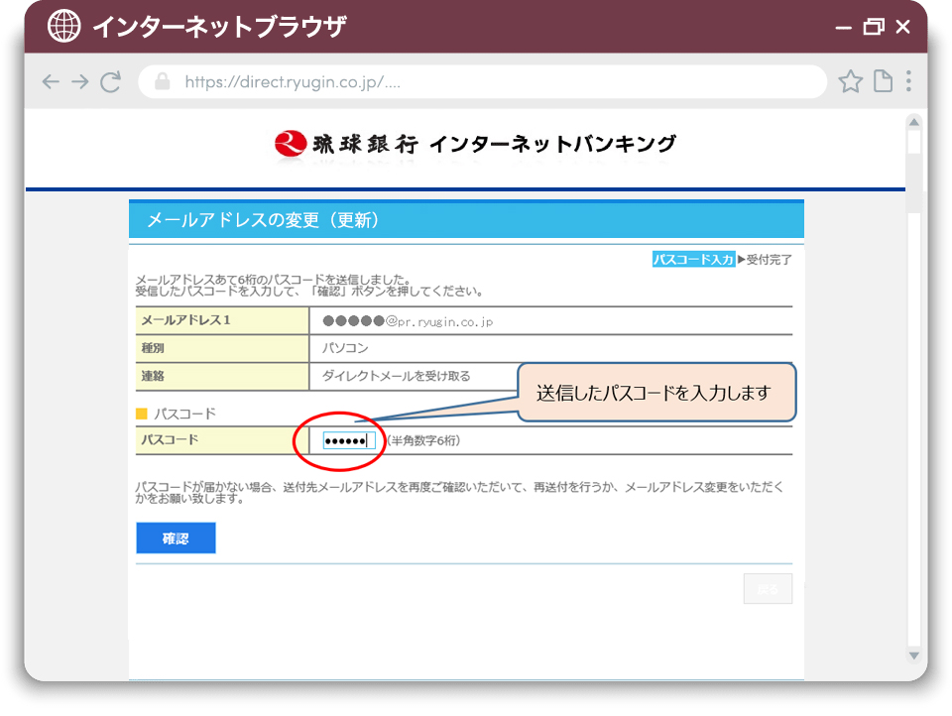The width and height of the screenshot is (952, 716).
Task: Restore down the browser window
Action: point(873,27)
